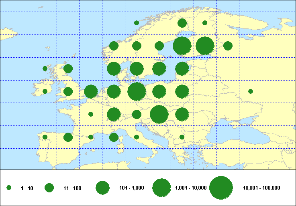Viewport: 296px width, 206px height.
Task: Click the smallest legend dot for 1 - 10
Action: coord(9,188)
